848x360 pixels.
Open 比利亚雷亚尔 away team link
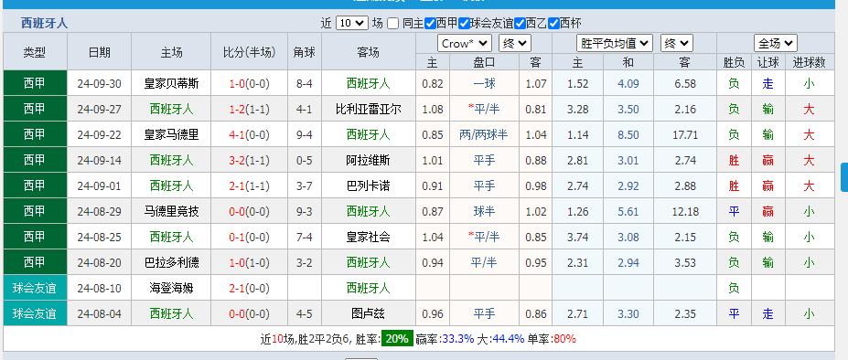point(369,110)
